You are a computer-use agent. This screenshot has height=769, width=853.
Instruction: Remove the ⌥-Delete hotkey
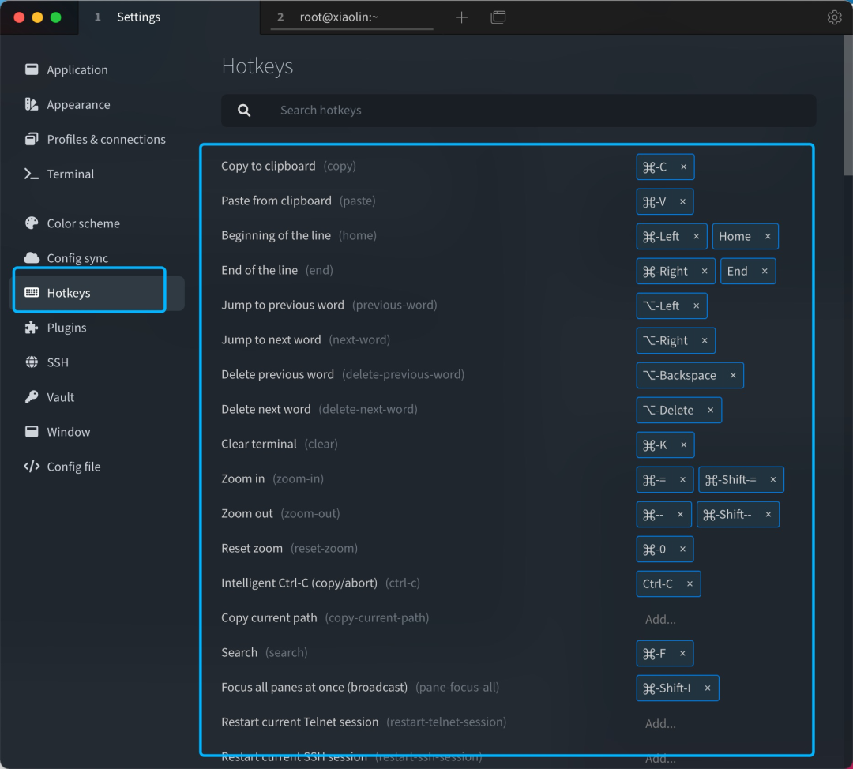pyautogui.click(x=711, y=411)
